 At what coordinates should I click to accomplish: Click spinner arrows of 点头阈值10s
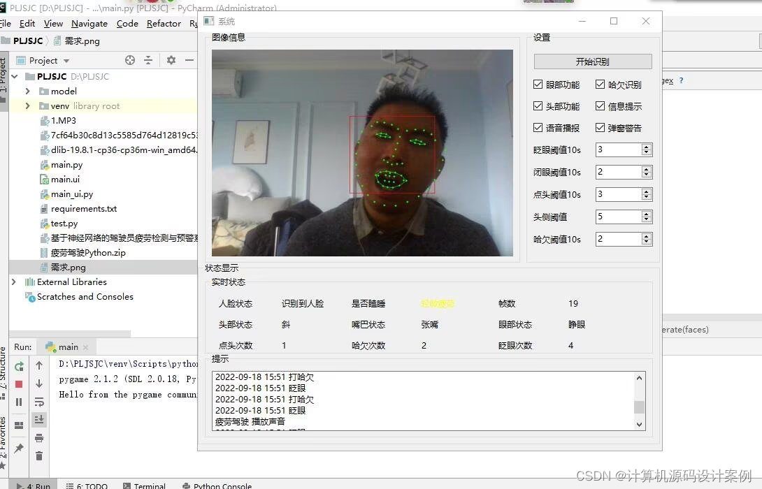[646, 194]
